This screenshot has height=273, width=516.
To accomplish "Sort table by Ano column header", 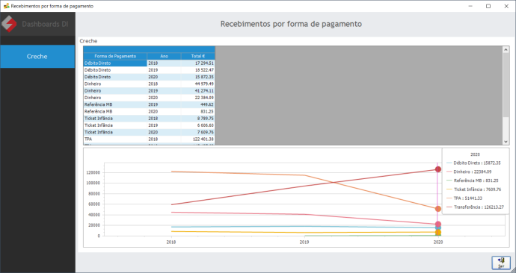I will click(164, 56).
